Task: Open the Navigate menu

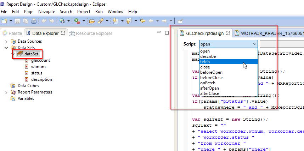Action: click(46, 12)
